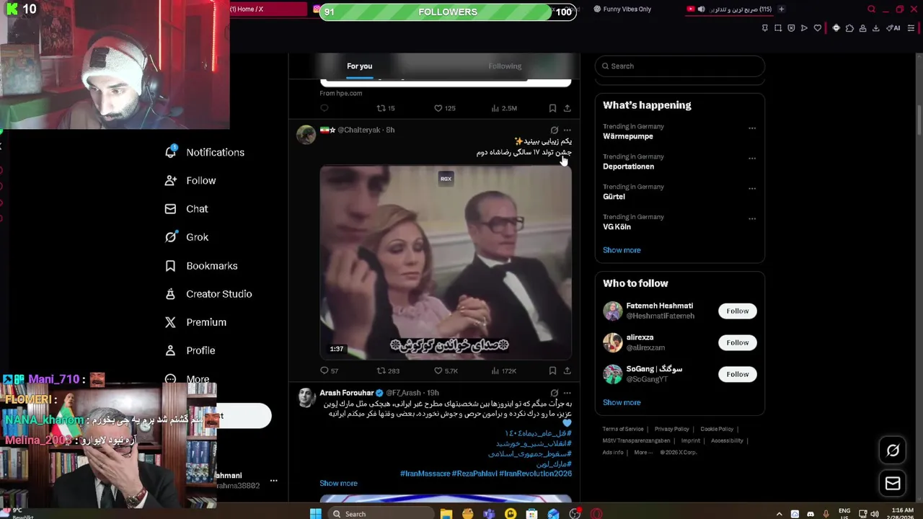Open the Follow people icon in sidebar

[171, 180]
